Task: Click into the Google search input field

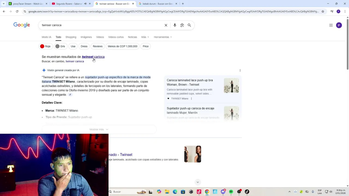Action: point(101,25)
